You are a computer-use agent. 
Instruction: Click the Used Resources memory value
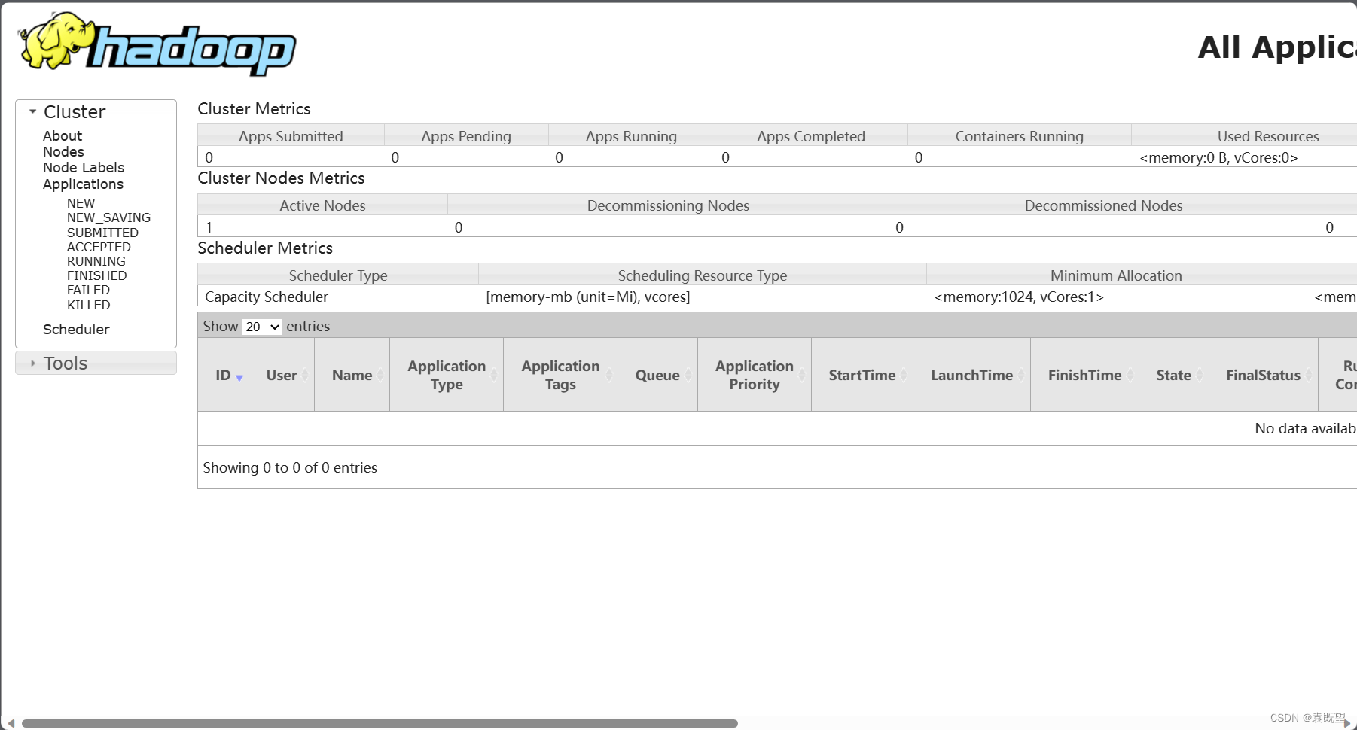pyautogui.click(x=1218, y=157)
